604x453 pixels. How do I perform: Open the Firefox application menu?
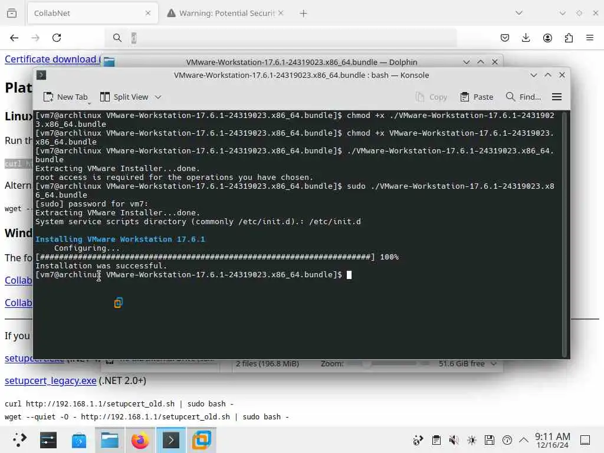[x=590, y=38]
